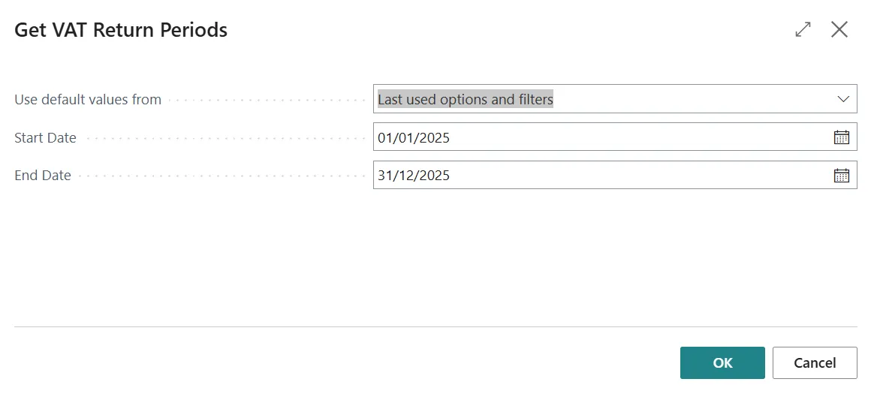Expand the dialog with the diagonal arrows icon

tap(803, 29)
